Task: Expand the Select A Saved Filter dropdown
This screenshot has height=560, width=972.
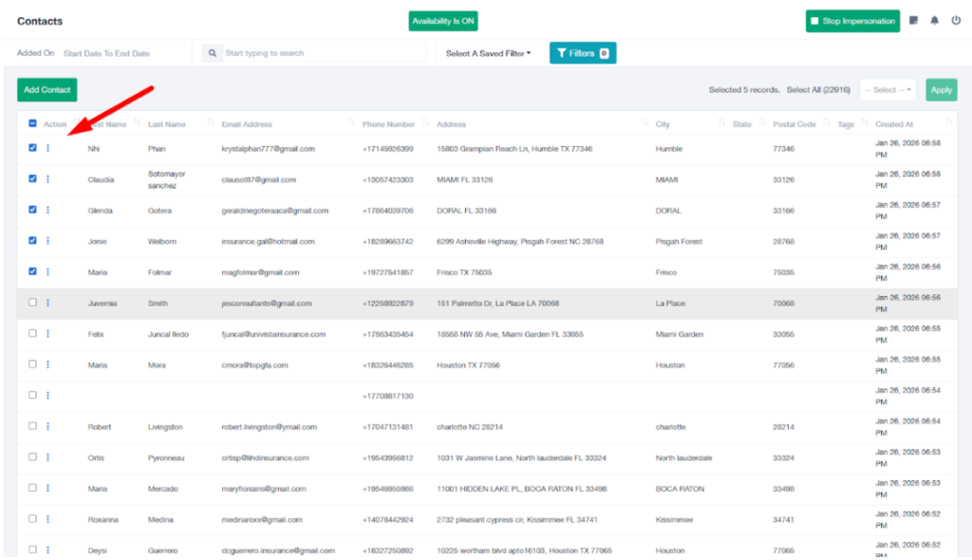Action: pyautogui.click(x=489, y=53)
